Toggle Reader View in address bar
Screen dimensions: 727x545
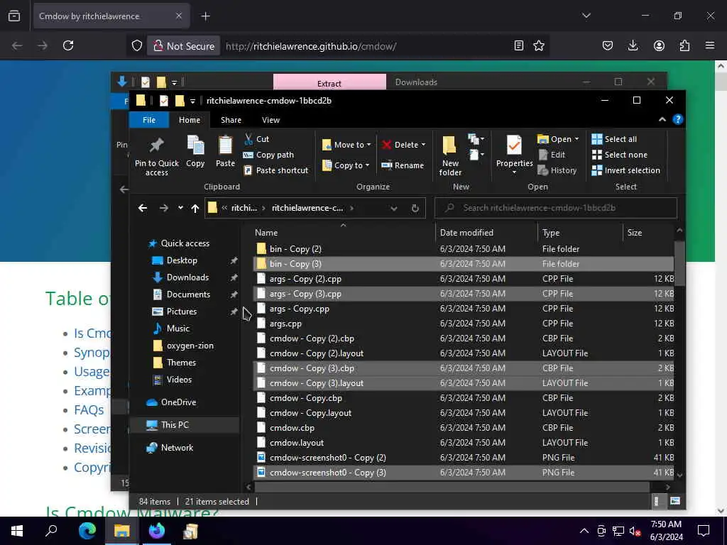click(519, 45)
